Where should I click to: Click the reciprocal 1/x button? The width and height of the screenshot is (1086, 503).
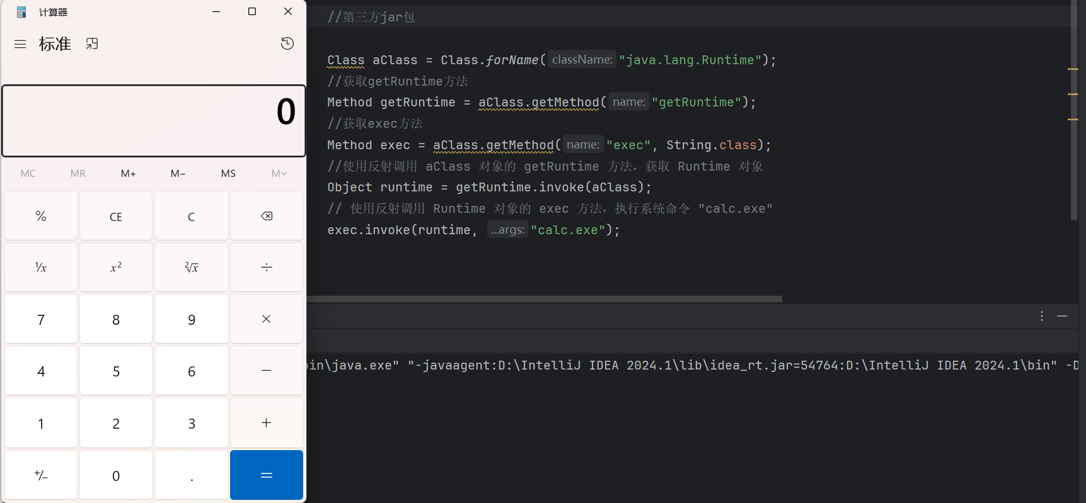[41, 268]
